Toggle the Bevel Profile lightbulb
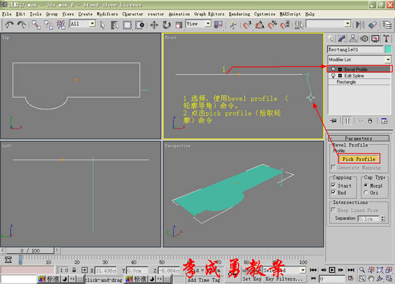 (x=333, y=69)
